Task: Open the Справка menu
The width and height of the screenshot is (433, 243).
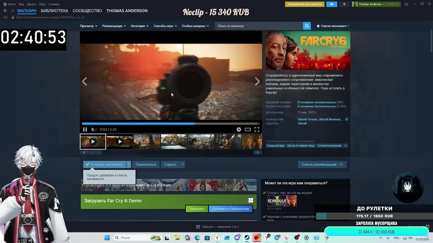Action: (x=54, y=4)
